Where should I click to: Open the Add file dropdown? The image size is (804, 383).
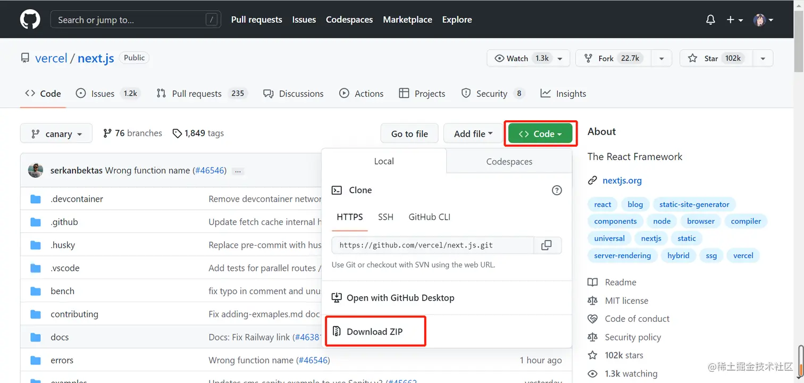[x=473, y=134]
